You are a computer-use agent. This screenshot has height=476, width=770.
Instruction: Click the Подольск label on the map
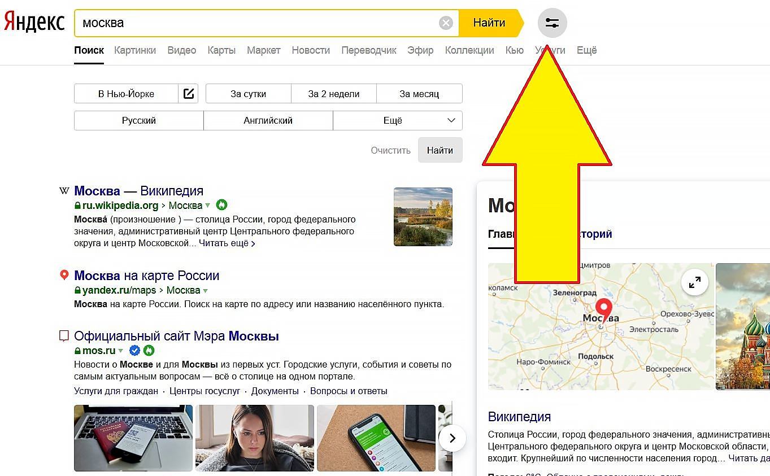pyautogui.click(x=596, y=356)
